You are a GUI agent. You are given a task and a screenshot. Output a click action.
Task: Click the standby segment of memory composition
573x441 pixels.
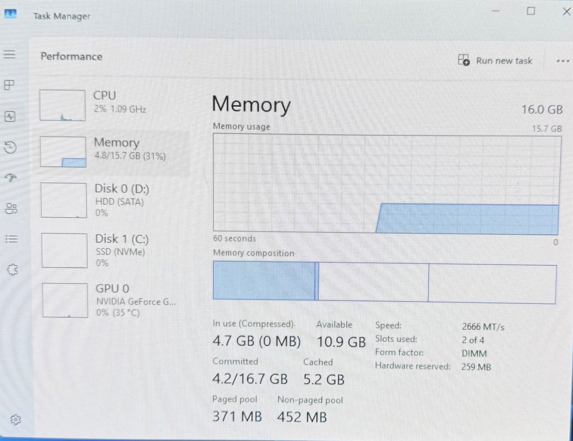pyautogui.click(x=374, y=282)
